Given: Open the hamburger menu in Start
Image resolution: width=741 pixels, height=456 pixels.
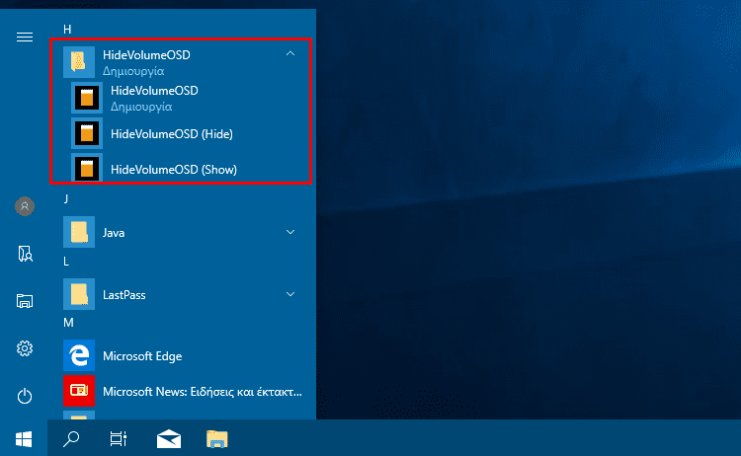Looking at the screenshot, I should pos(25,37).
